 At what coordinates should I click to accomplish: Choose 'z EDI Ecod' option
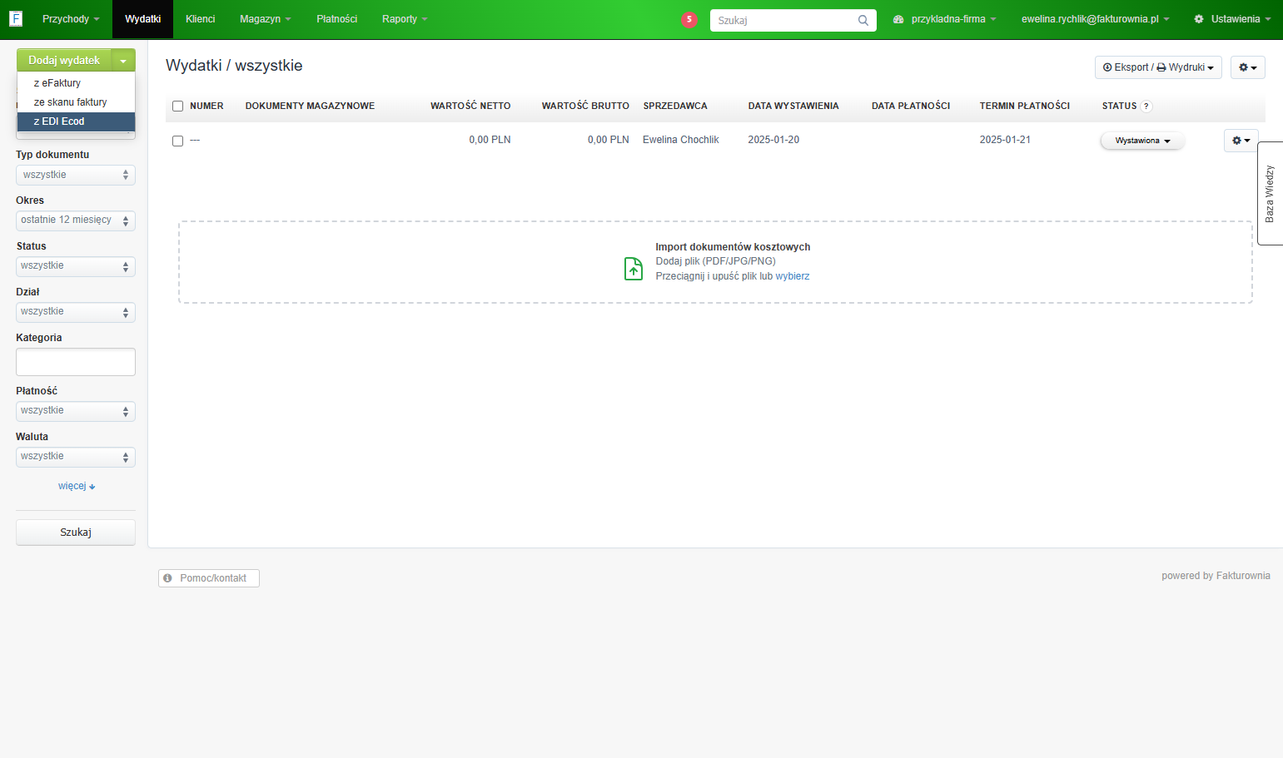click(76, 121)
